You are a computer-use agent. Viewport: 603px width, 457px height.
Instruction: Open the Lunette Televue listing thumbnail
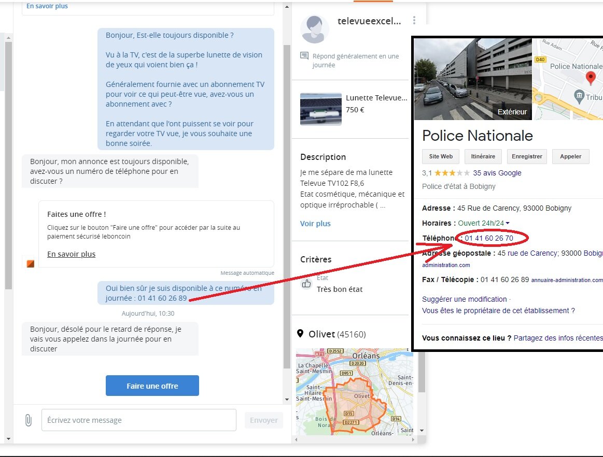pyautogui.click(x=321, y=109)
